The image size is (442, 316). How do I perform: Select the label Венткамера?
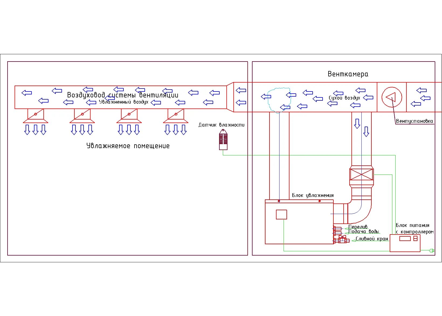tap(348, 74)
